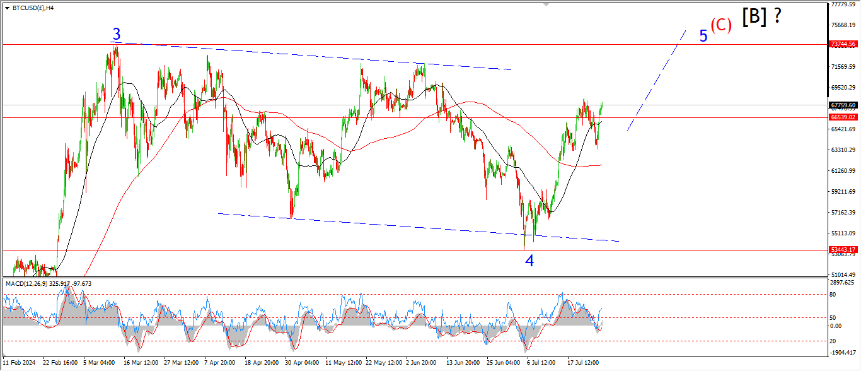
Task: Click the 66539.02 red price tag
Action: pos(843,117)
